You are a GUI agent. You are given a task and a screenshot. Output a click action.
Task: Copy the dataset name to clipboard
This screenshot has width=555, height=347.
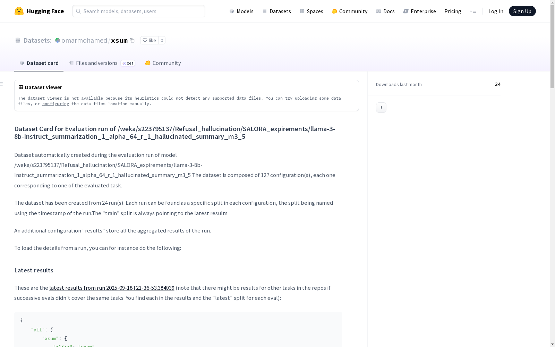pyautogui.click(x=132, y=40)
